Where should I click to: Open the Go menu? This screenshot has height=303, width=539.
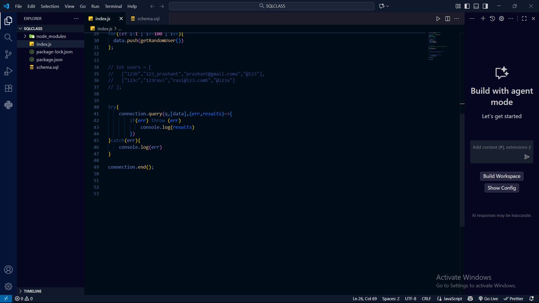[83, 6]
